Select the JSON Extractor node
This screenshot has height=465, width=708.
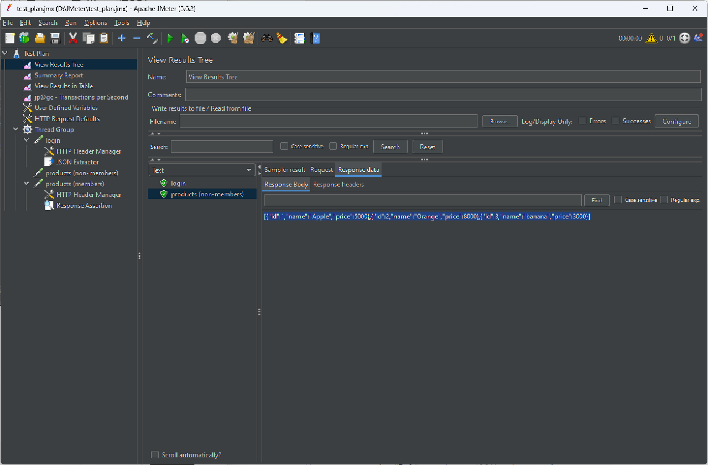pyautogui.click(x=77, y=161)
